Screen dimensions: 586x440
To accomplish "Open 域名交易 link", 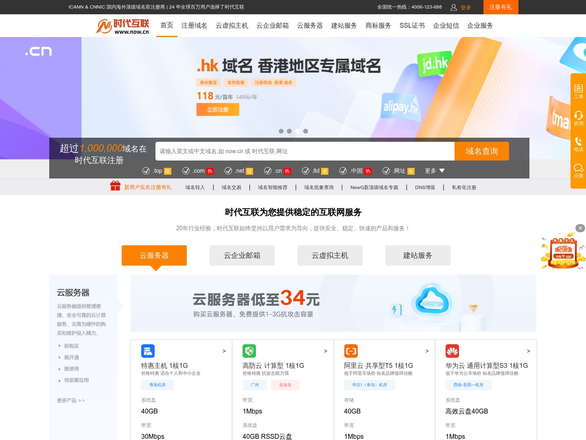I will 232,187.
